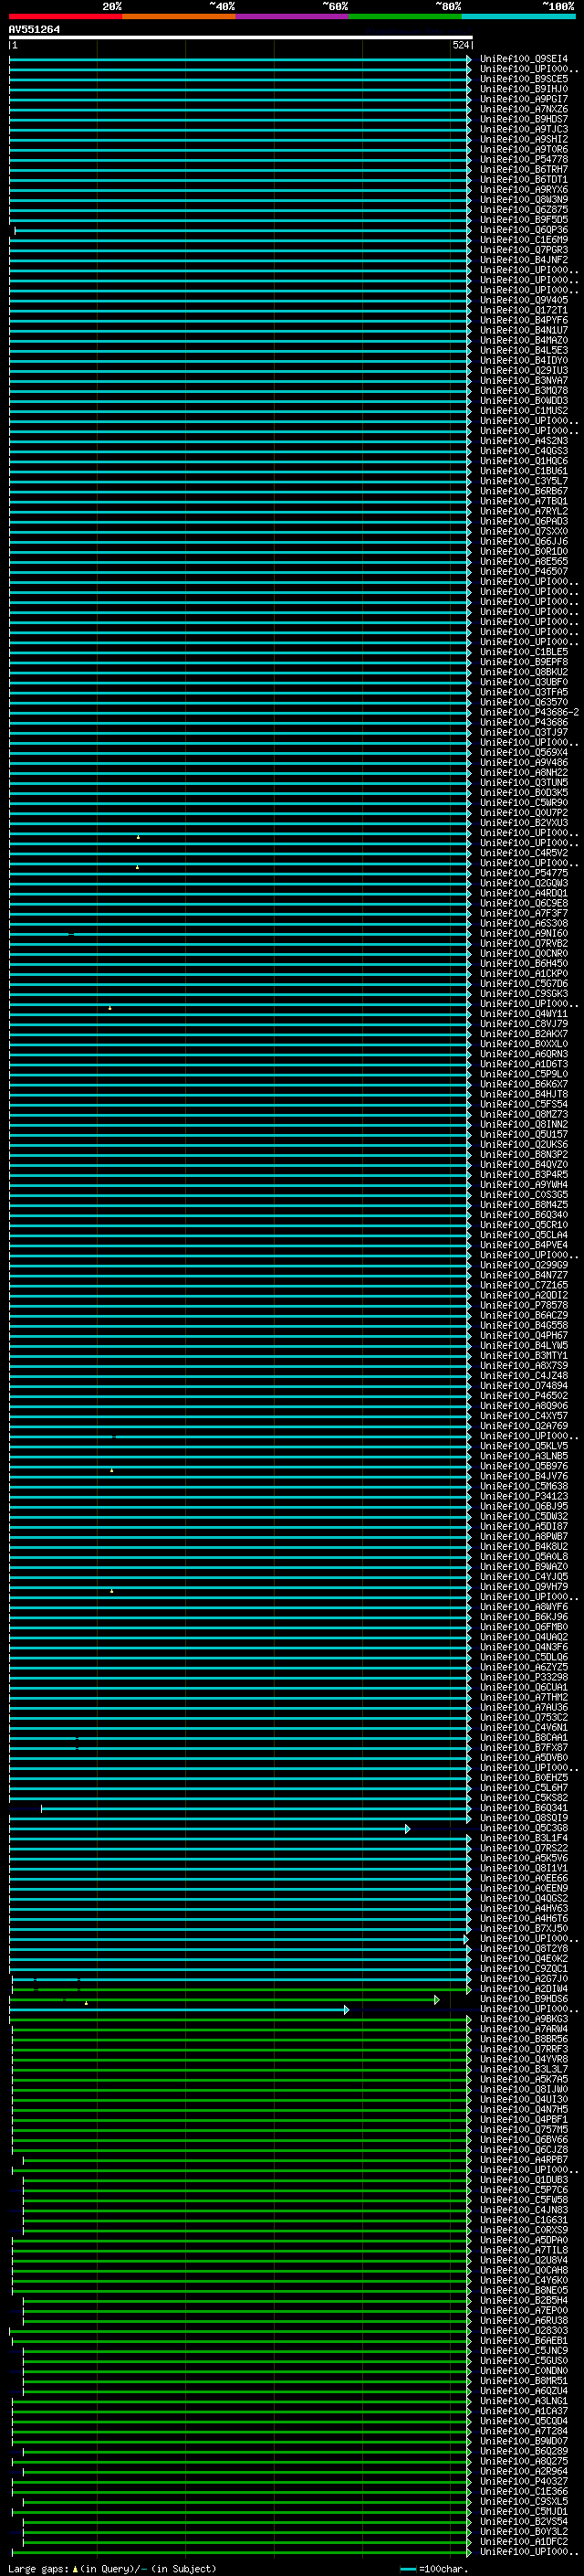Select hit label UniRef100_C7Z165
The height and width of the screenshot is (2576, 584).
click(x=524, y=1285)
